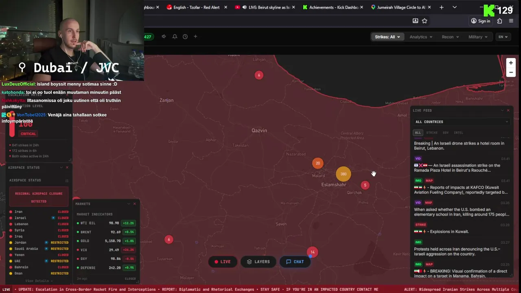This screenshot has width=521, height=293.
Task: Bookmark this page with star icon
Action: (x=425, y=21)
